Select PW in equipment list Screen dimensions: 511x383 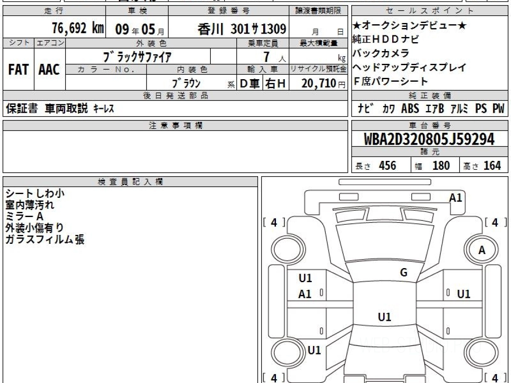[x=498, y=109]
